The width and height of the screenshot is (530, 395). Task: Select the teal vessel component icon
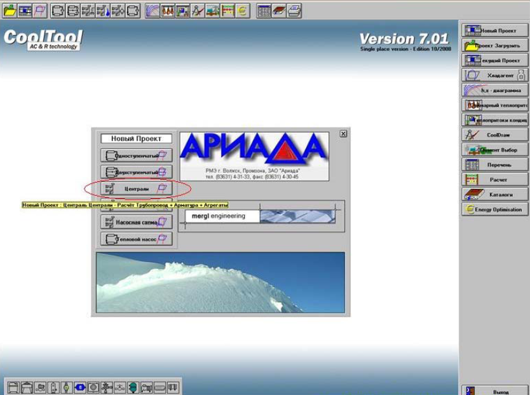[x=133, y=387]
